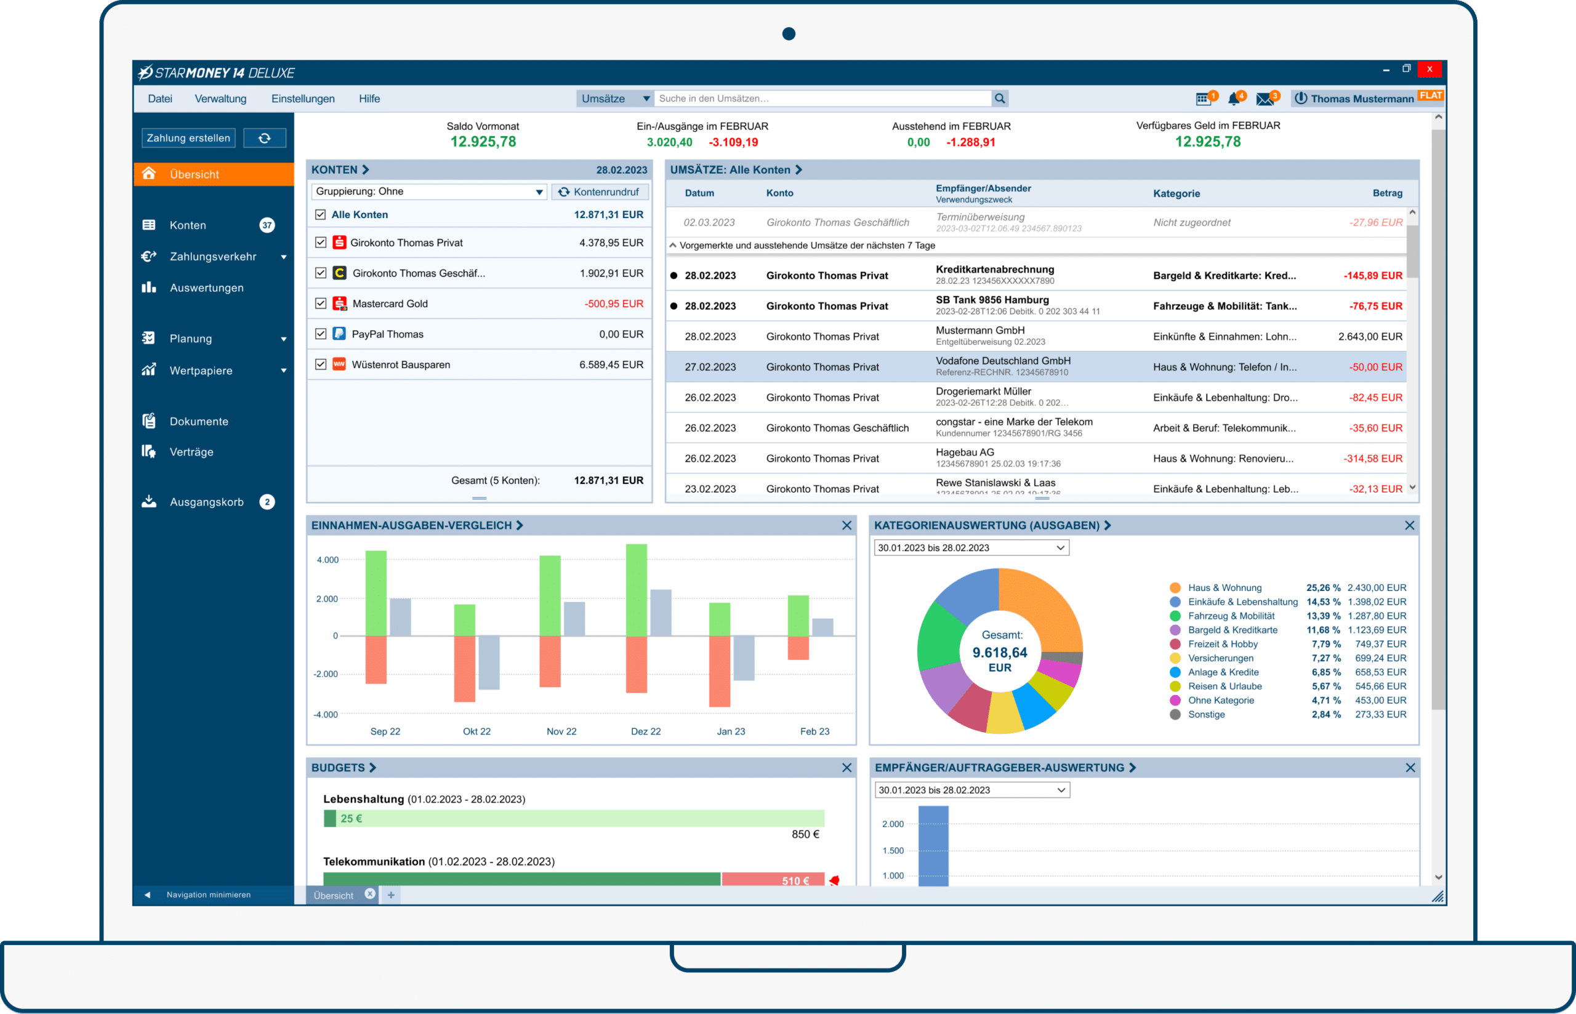Click the power icon next to Thomas Mustermann
1576x1014 pixels.
coord(1301,98)
